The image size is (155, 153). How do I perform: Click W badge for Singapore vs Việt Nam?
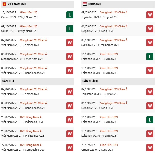click(x=69, y=57)
